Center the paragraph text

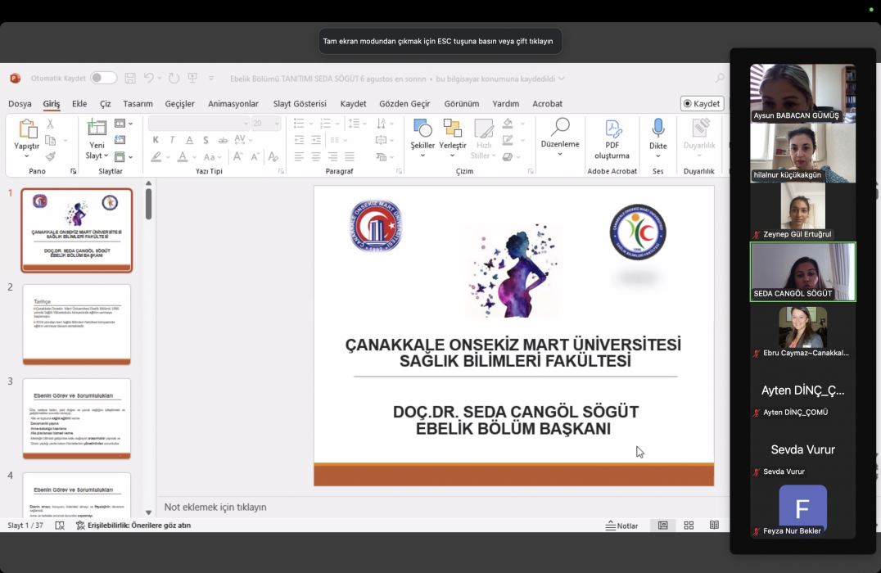coord(316,156)
